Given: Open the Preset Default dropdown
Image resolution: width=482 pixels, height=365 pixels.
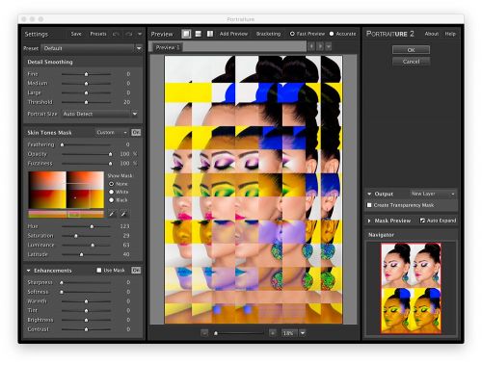Looking at the screenshot, I should pyautogui.click(x=93, y=48).
